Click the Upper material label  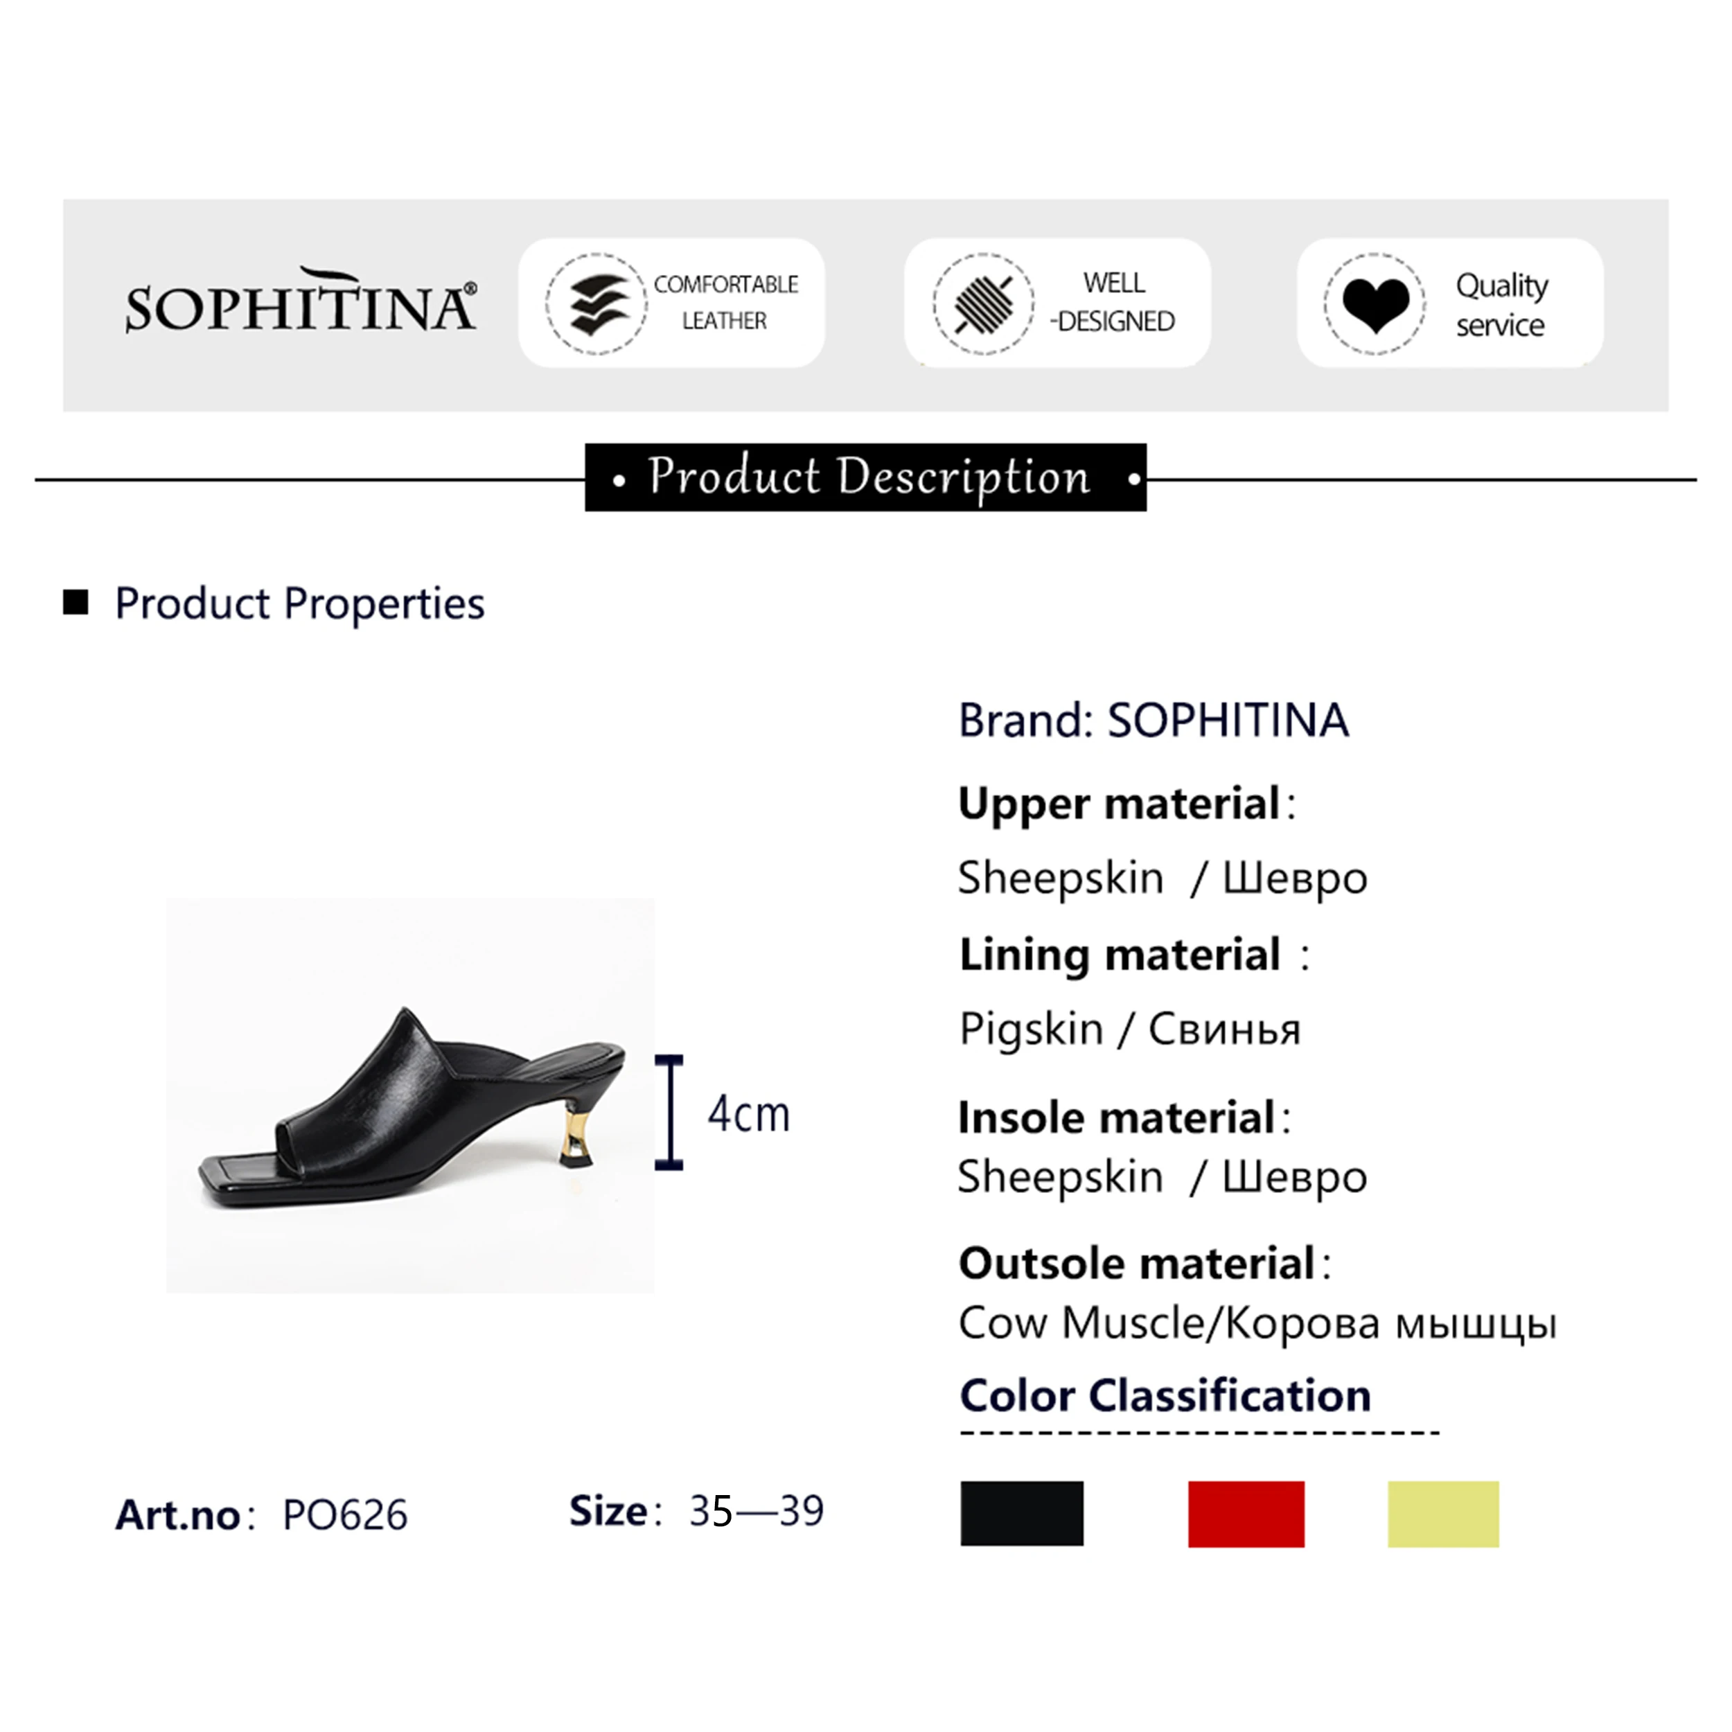pos(1119,803)
